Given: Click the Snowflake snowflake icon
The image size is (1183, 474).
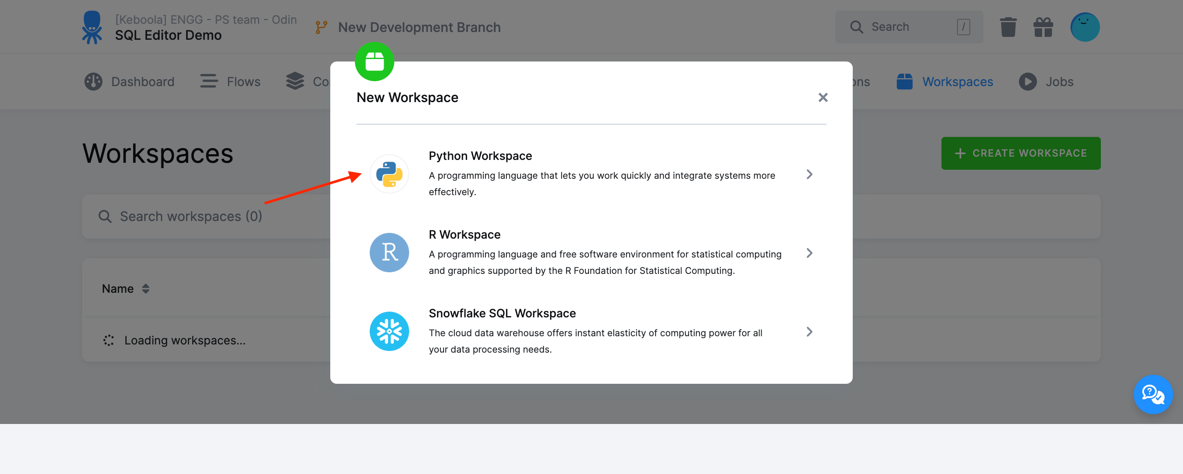Looking at the screenshot, I should (389, 331).
